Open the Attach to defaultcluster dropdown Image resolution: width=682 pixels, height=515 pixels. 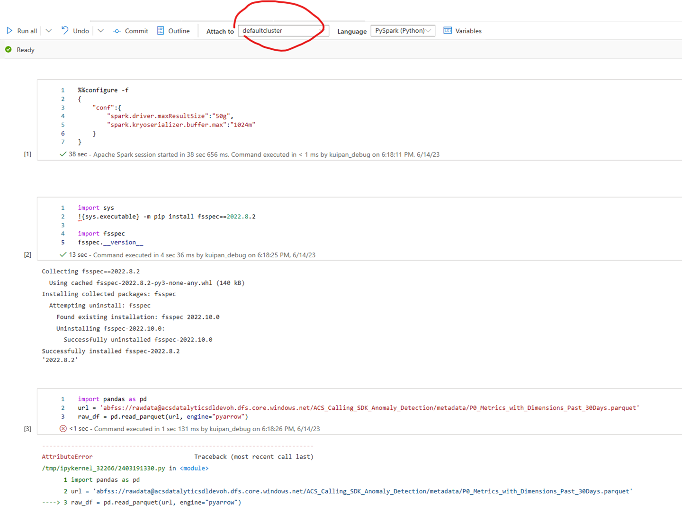[283, 30]
